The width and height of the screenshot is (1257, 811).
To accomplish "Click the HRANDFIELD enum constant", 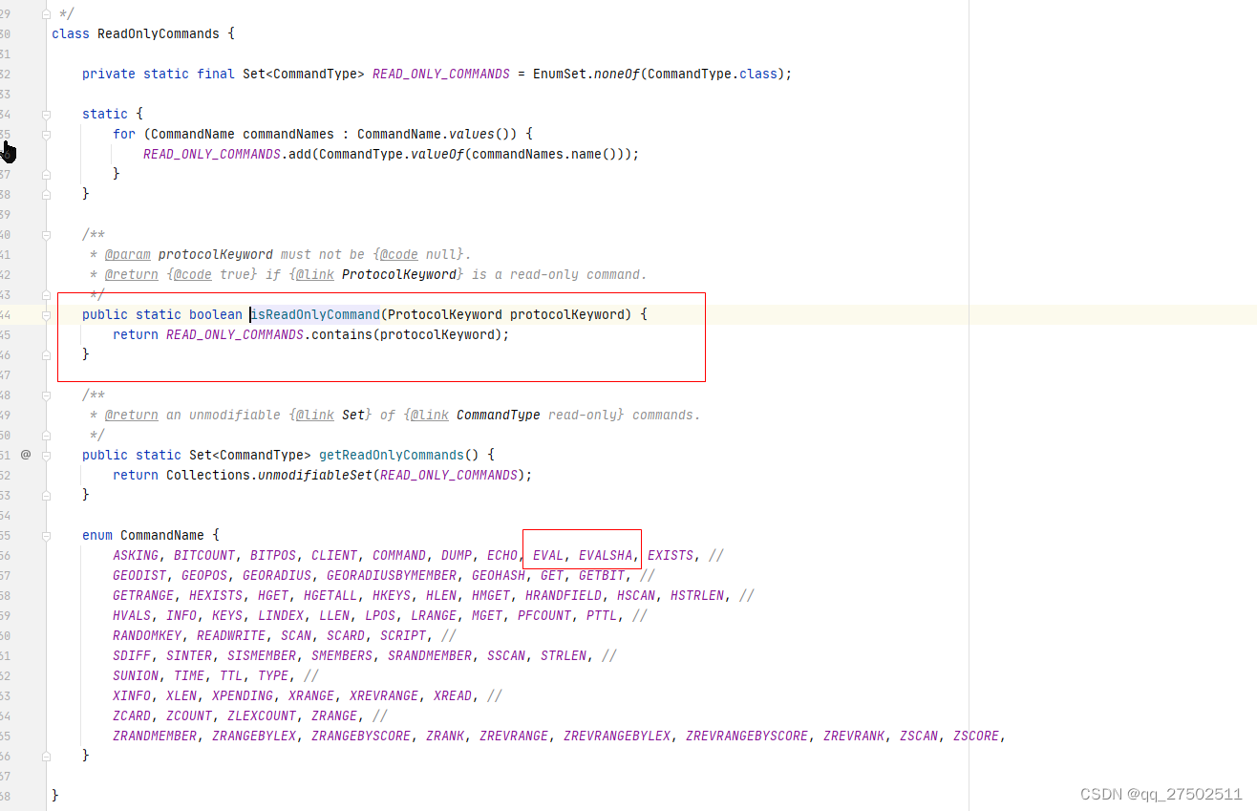I will point(564,595).
